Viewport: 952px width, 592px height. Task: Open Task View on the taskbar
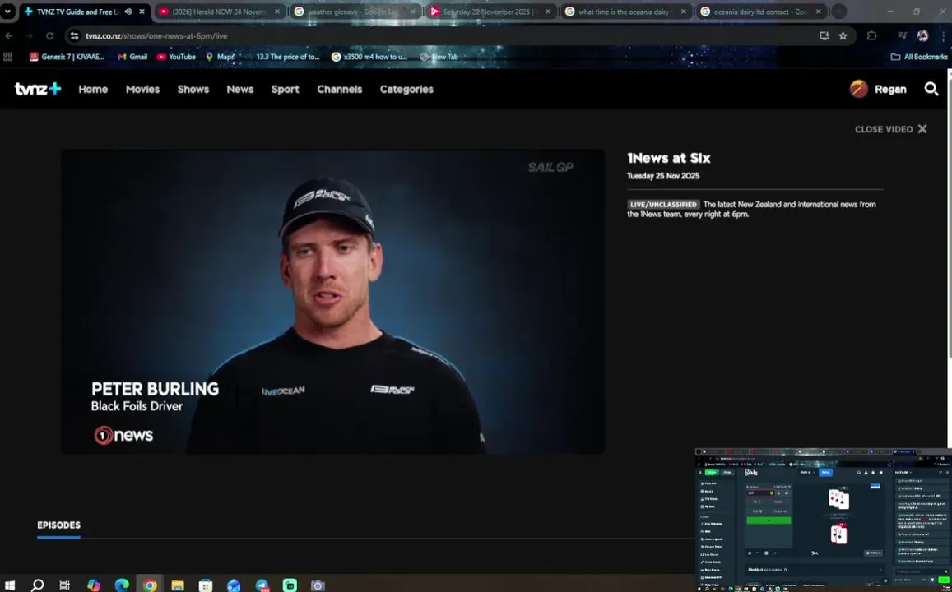tap(64, 585)
